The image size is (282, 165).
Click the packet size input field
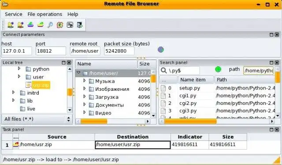pyautogui.click(x=119, y=51)
